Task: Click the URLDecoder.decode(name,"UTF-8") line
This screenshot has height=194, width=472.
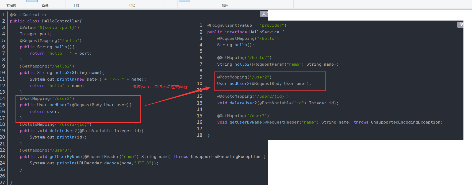Action: click(94, 163)
